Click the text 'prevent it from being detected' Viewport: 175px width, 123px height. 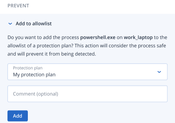pyautogui.click(x=61, y=54)
